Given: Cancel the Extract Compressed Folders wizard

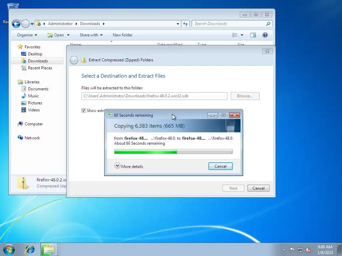Looking at the screenshot, I should point(258,188).
